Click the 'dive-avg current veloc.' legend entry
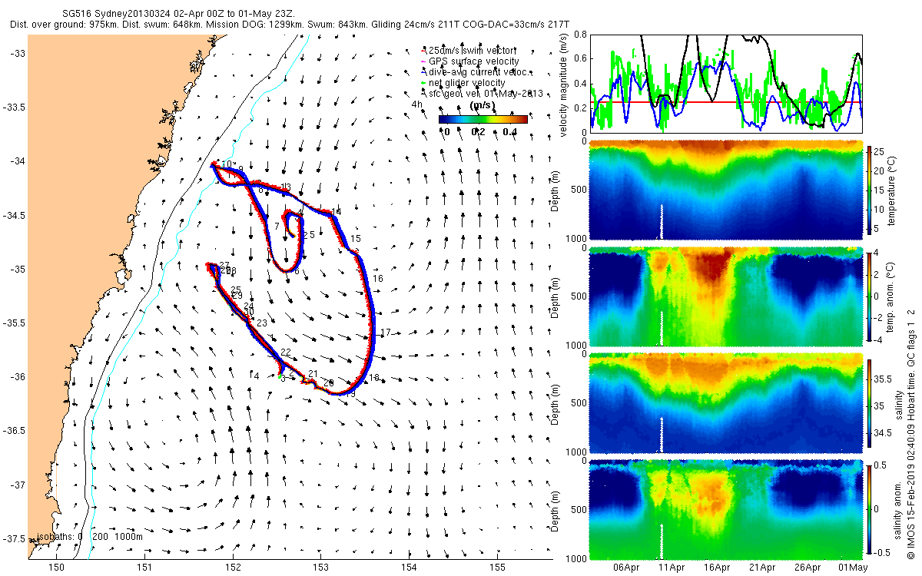The image size is (922, 576). click(x=475, y=71)
